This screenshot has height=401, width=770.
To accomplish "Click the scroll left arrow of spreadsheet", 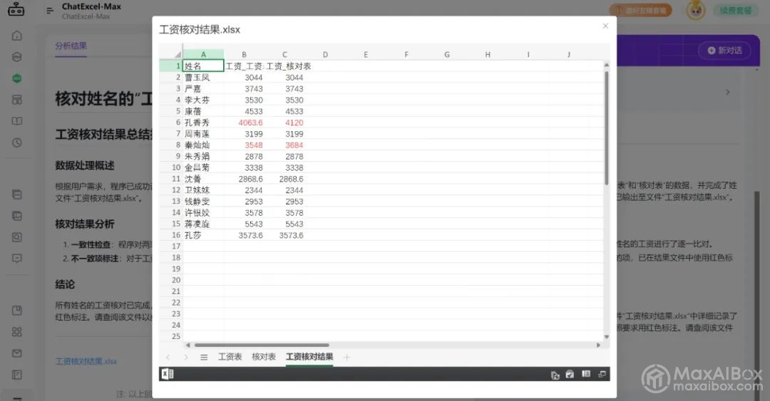I will (x=188, y=345).
